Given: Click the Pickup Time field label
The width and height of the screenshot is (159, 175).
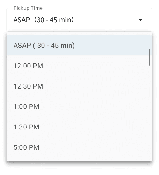Looking at the screenshot, I should click(28, 8).
